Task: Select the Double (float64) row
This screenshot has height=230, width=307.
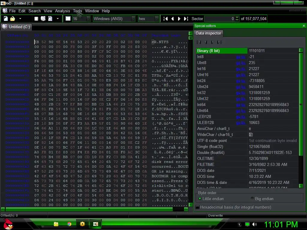Action: 247,153
